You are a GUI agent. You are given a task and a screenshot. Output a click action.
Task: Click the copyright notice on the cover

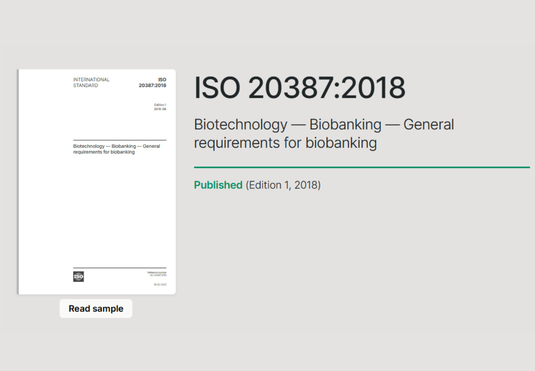pyautogui.click(x=160, y=285)
